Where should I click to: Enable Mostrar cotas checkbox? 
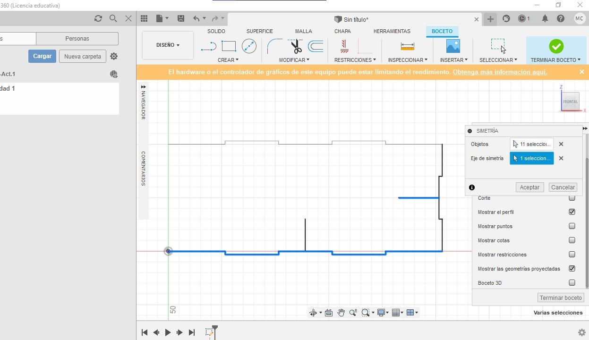(572, 240)
